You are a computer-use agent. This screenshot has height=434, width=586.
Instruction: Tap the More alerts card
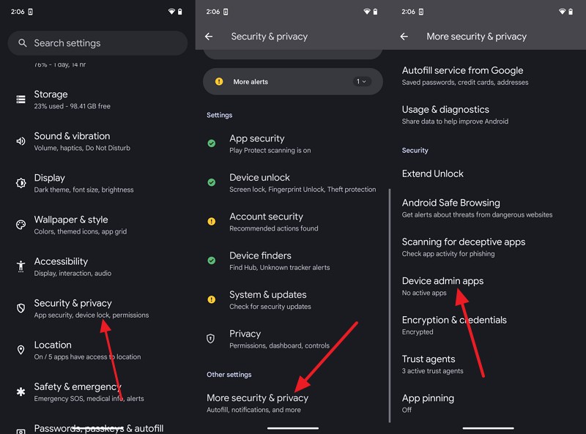pyautogui.click(x=293, y=81)
